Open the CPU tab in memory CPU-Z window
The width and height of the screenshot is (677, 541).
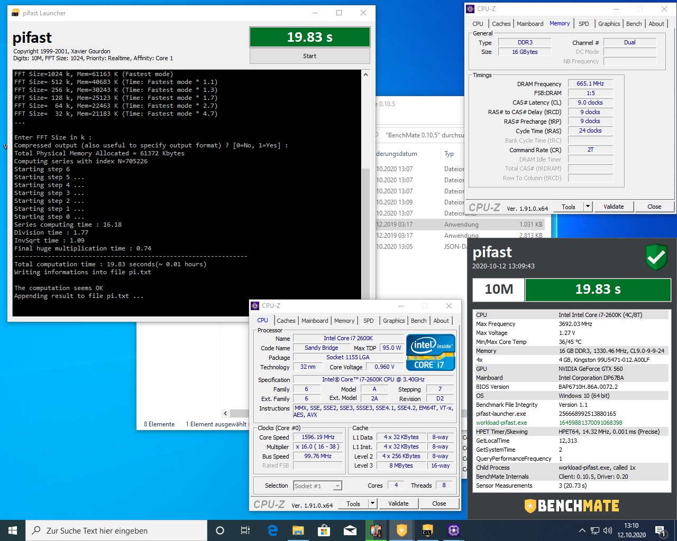478,24
